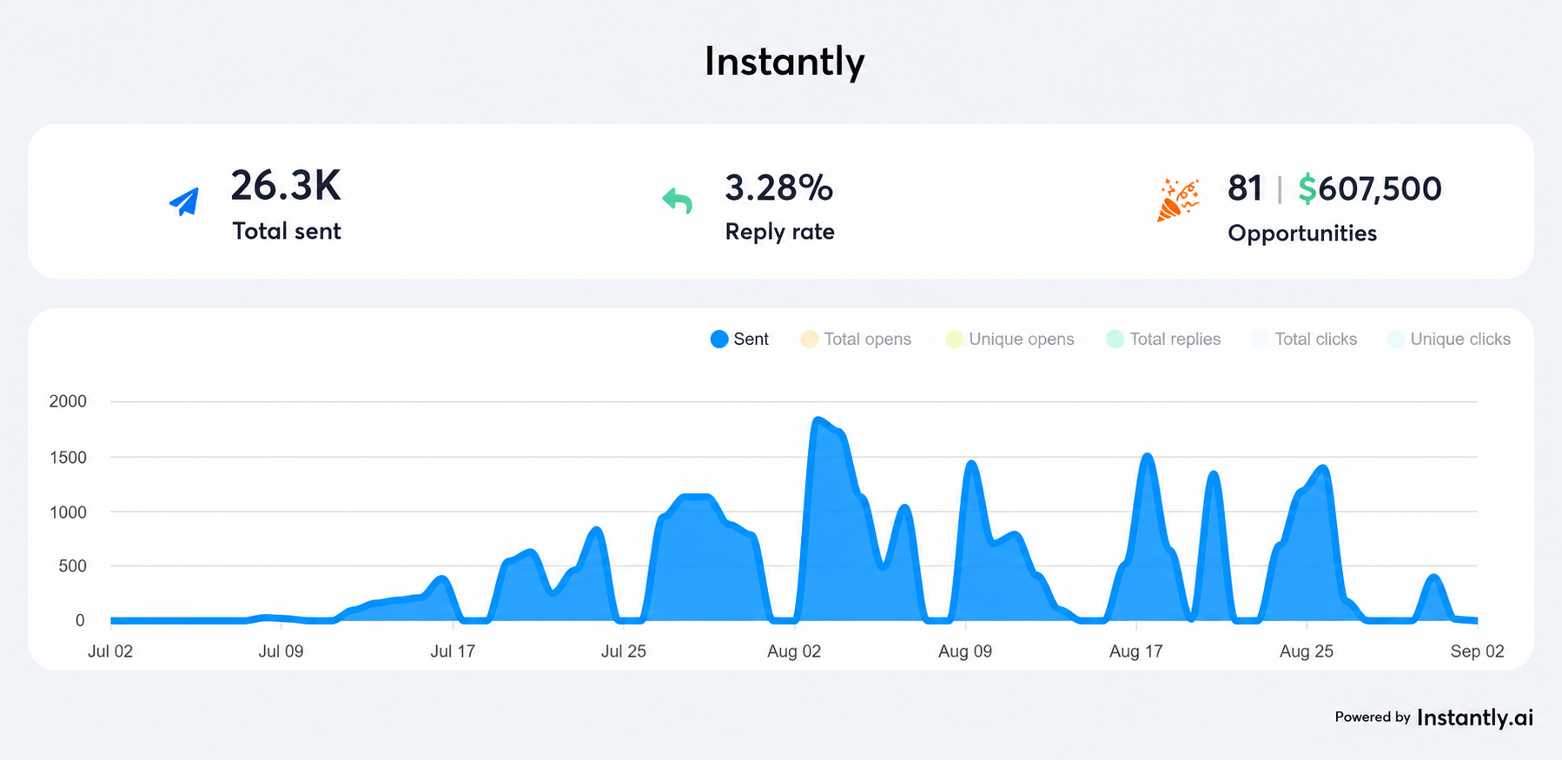Screen dimensions: 1562x760
Task: Click the Aug 02 x-axis date
Action: coord(794,651)
